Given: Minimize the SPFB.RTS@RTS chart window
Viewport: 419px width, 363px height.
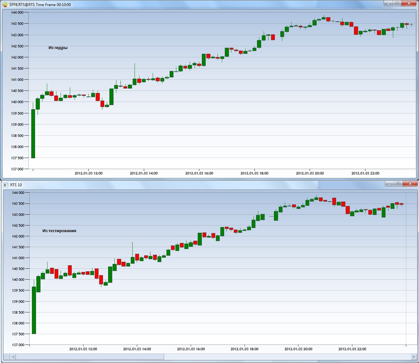Looking at the screenshot, I should 388,4.
